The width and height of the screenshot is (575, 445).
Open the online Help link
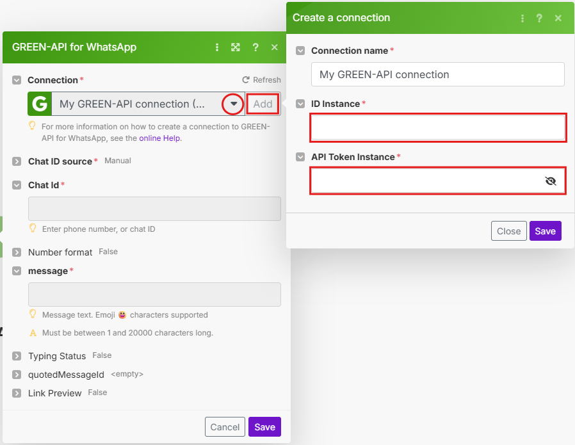click(x=160, y=138)
